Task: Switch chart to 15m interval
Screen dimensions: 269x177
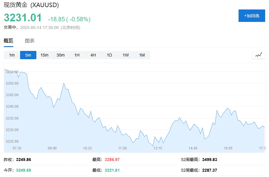Action: pyautogui.click(x=44, y=55)
